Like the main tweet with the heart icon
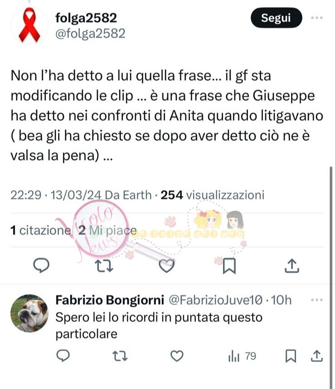Screen dimensions: 335x389 pyautogui.click(x=166, y=266)
